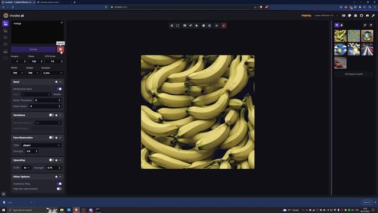Open a new browser tab
Image resolution: width=378 pixels, height=213 pixels.
pos(74,2)
